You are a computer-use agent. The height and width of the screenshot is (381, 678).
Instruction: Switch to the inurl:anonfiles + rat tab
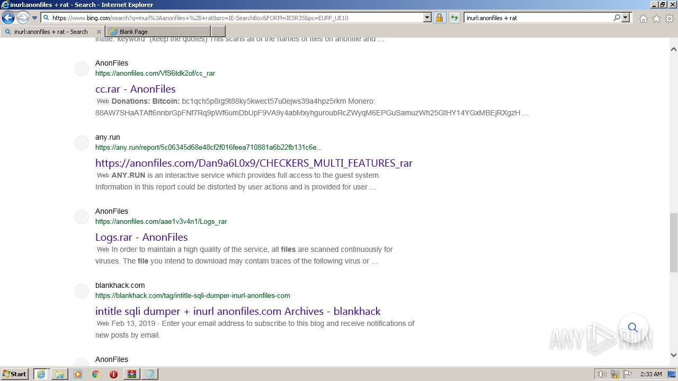coord(51,32)
